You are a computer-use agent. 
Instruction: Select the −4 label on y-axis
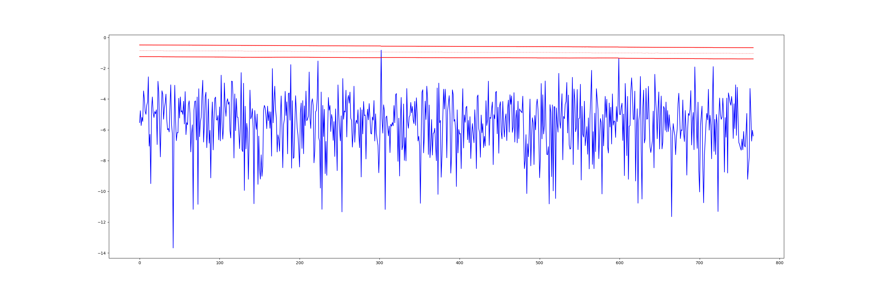pyautogui.click(x=103, y=99)
